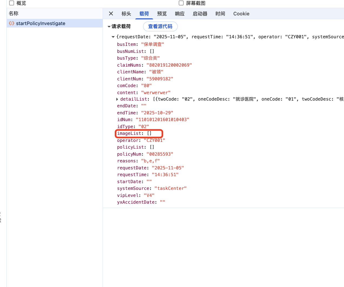Click the idType value "02"
The width and height of the screenshot is (344, 287).
144,127
